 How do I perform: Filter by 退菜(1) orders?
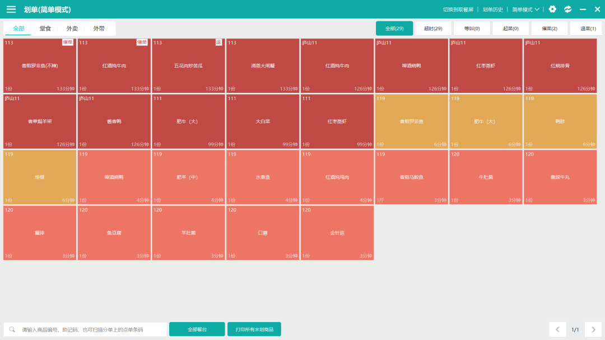click(x=588, y=29)
